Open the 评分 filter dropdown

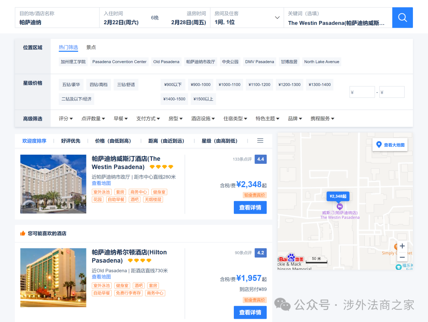coord(66,119)
